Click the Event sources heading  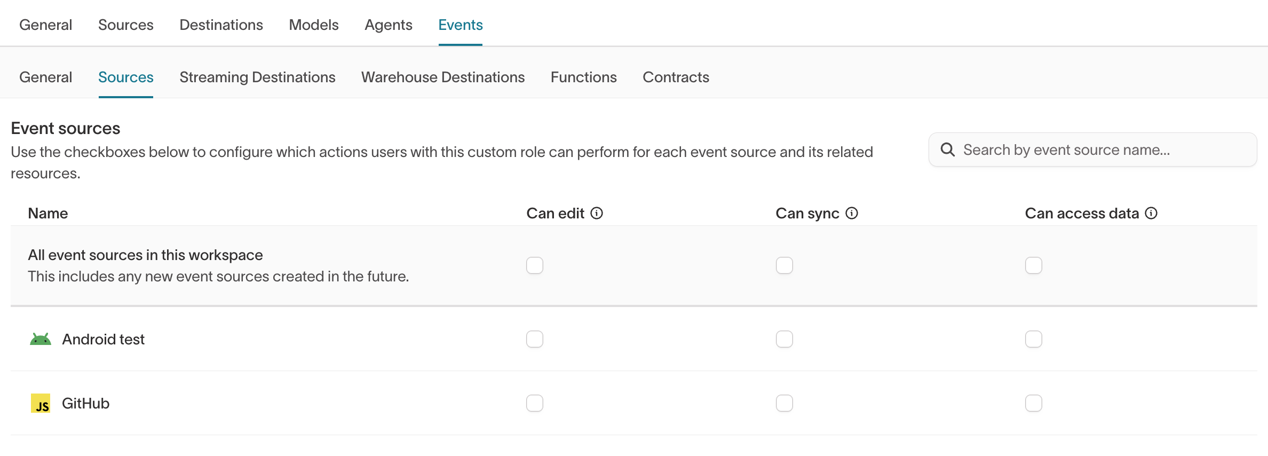pos(66,128)
